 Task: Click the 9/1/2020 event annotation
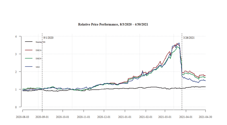click(48, 38)
